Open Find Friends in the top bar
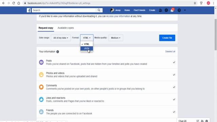217x122 pixels. [139, 10]
